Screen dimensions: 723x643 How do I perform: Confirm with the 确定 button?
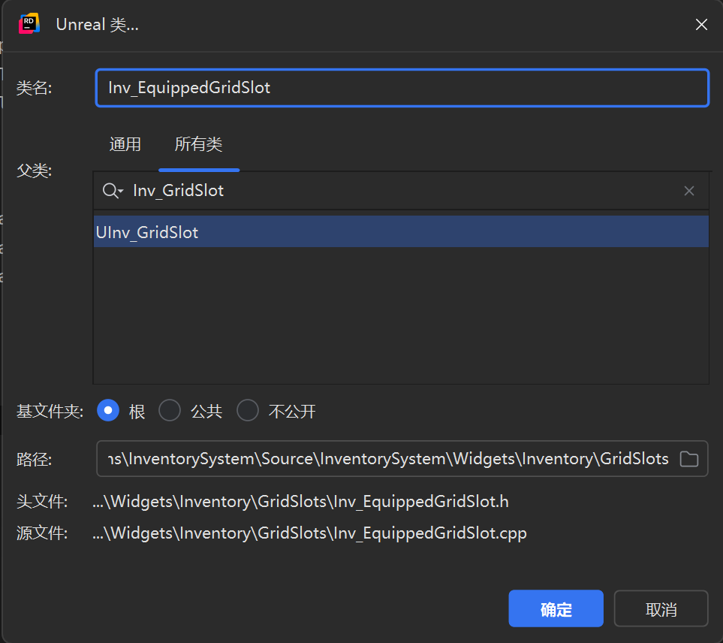pyautogui.click(x=556, y=608)
